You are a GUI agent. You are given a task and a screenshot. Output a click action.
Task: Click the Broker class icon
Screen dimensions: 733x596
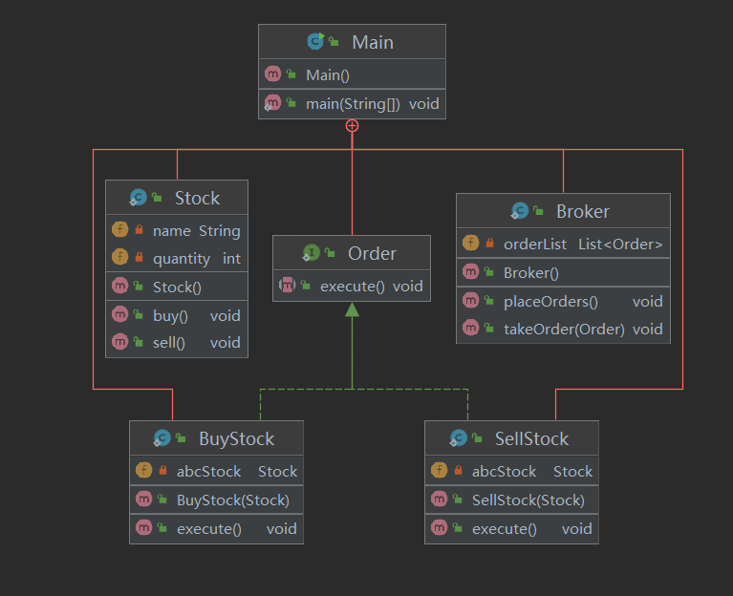520,211
